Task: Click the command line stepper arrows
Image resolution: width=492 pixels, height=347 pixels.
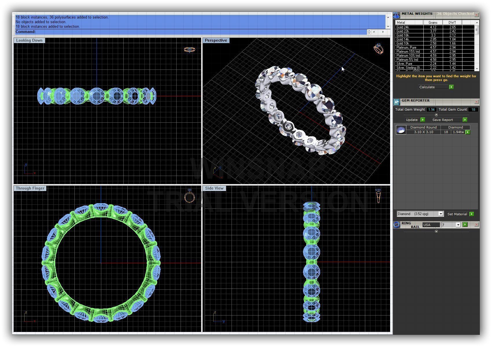Action: tap(369, 32)
